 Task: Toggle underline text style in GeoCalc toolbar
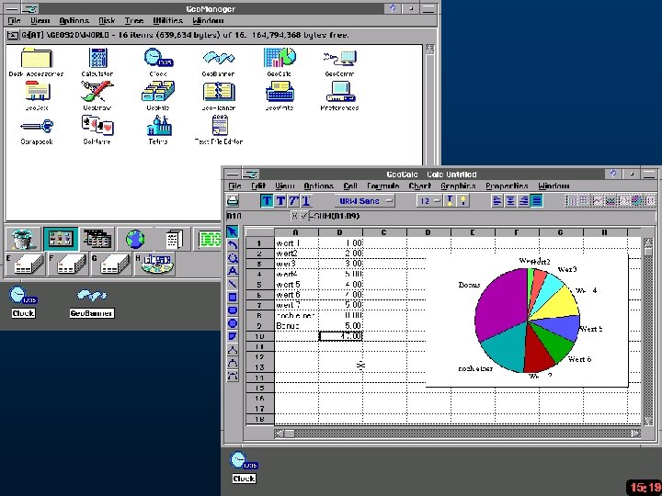[x=306, y=201]
